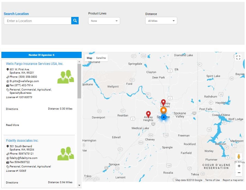
Task: Click Cheney label on map
Action: 150,139
